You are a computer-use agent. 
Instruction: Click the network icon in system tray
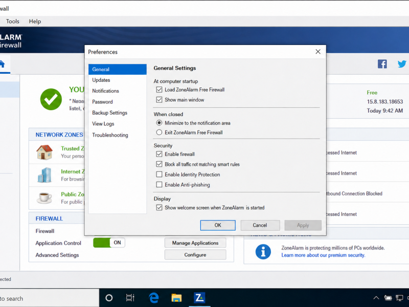click(x=399, y=298)
